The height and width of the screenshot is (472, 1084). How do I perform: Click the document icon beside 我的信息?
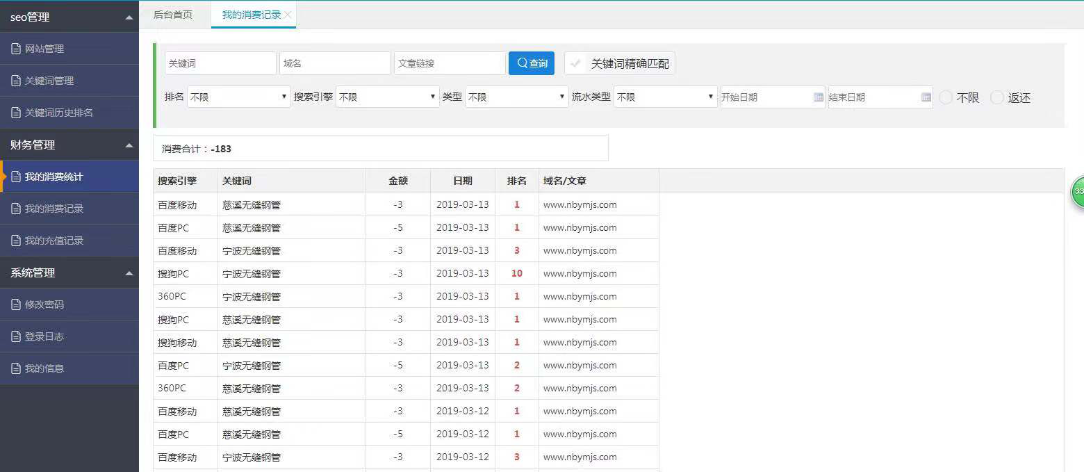point(16,368)
